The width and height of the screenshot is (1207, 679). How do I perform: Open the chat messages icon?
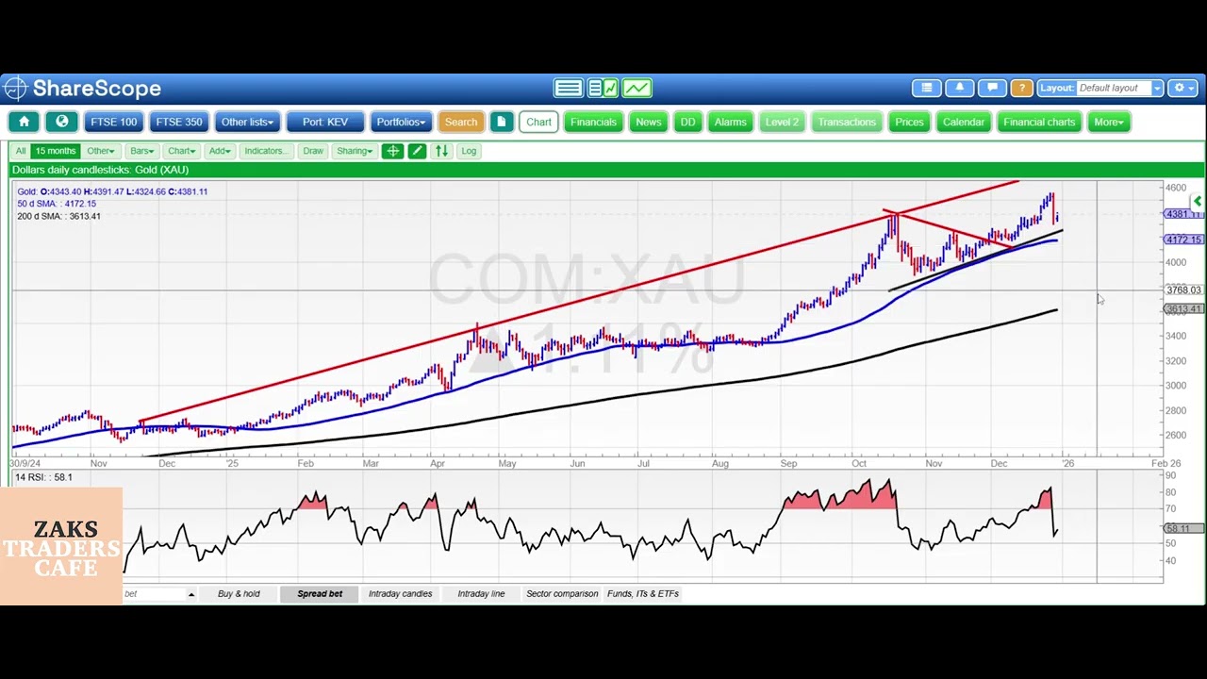point(992,88)
